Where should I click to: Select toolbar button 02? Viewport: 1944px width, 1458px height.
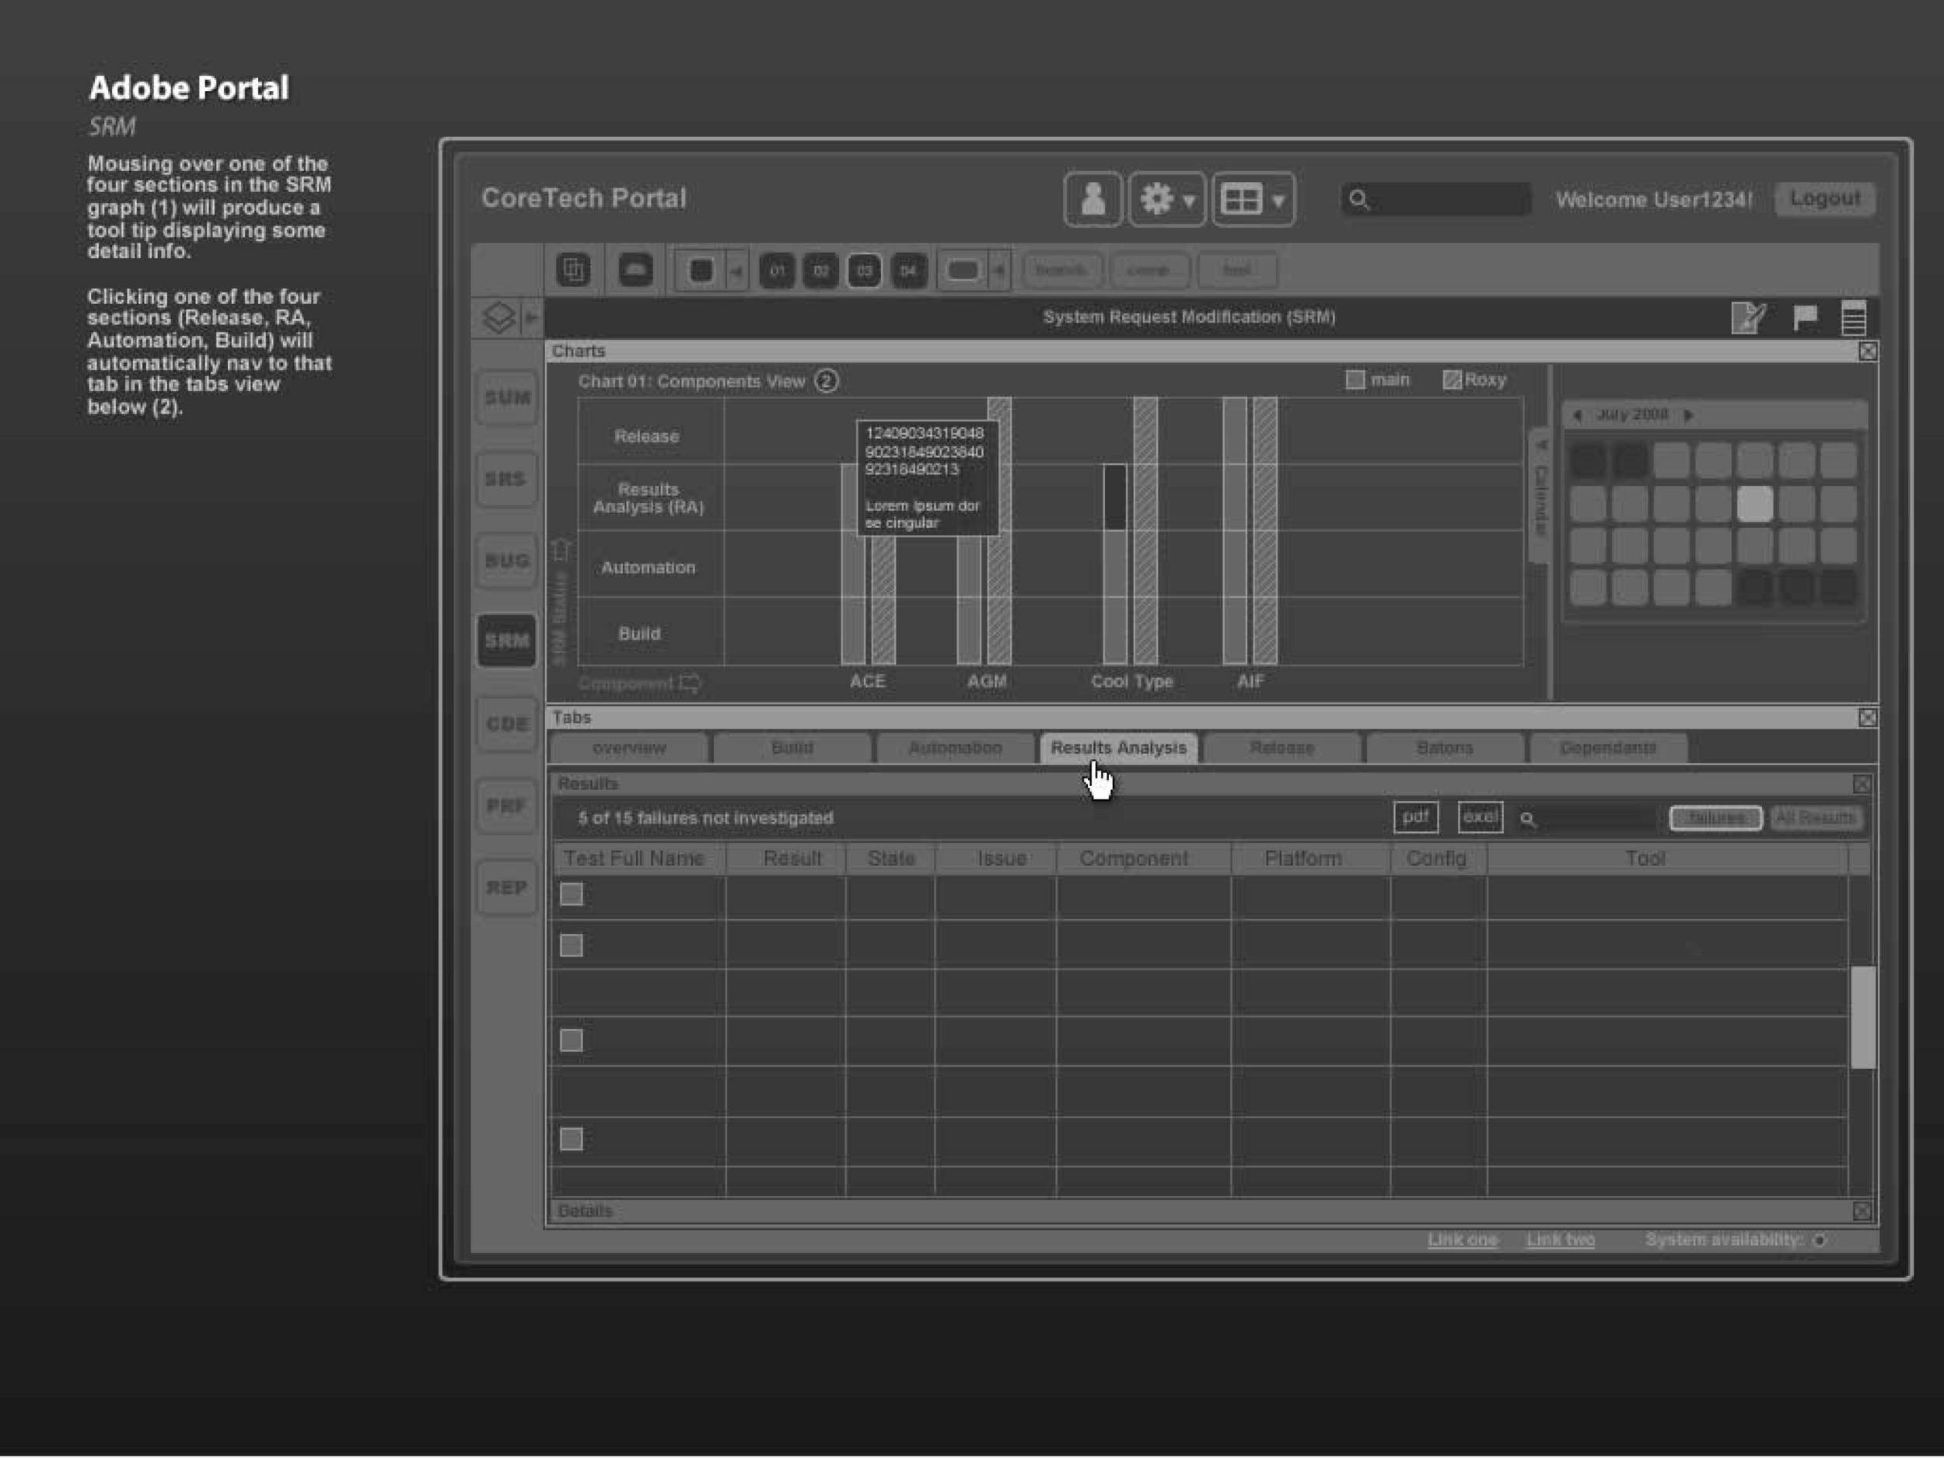(821, 271)
